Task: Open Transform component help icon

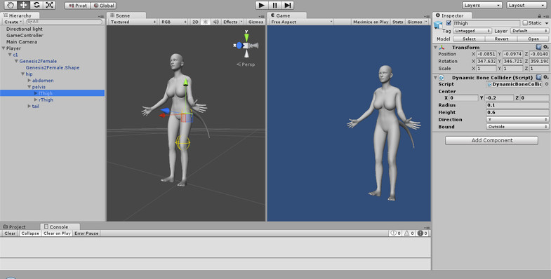Action: point(538,47)
